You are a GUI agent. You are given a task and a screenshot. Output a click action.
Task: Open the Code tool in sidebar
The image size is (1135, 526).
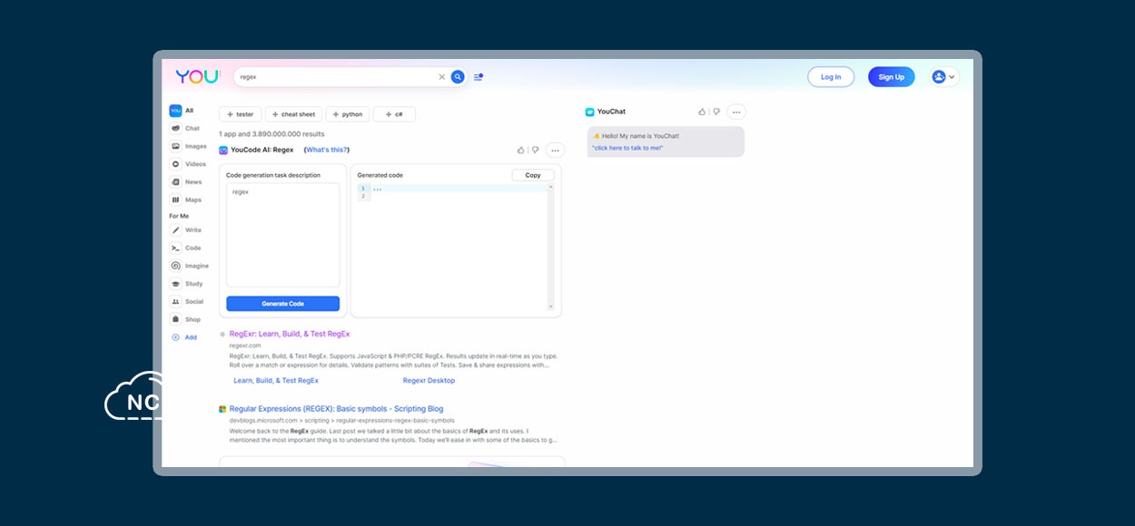pos(186,248)
